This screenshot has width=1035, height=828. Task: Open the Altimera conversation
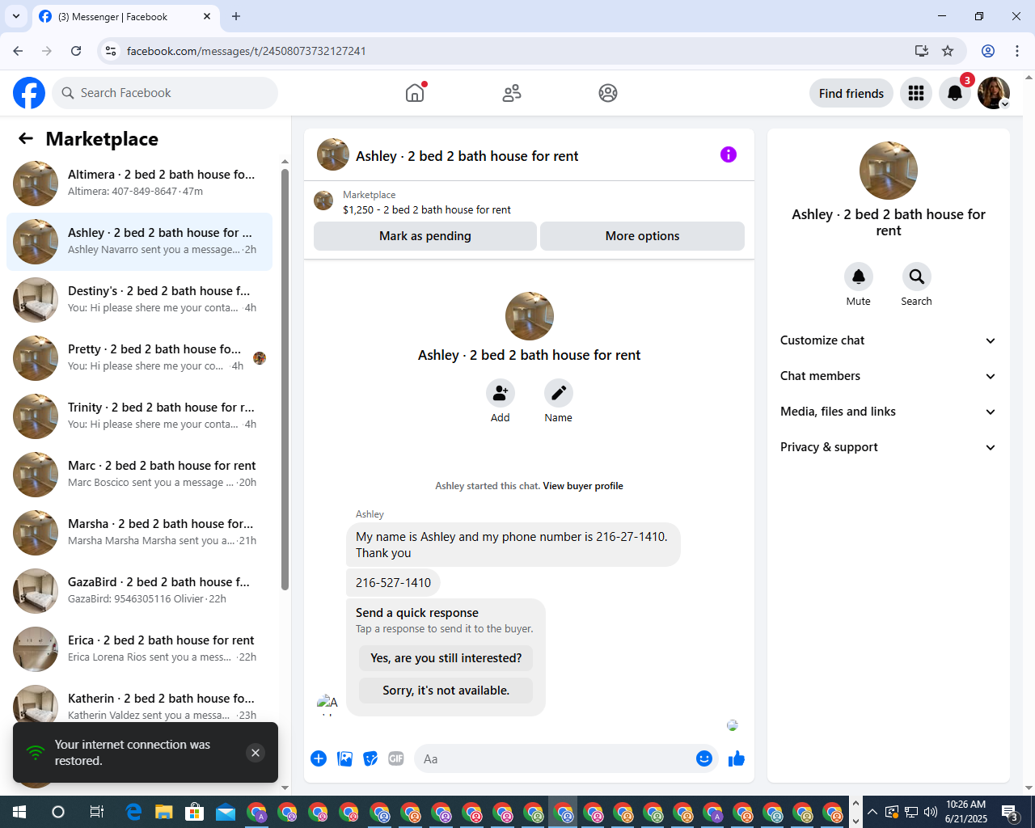tap(140, 183)
